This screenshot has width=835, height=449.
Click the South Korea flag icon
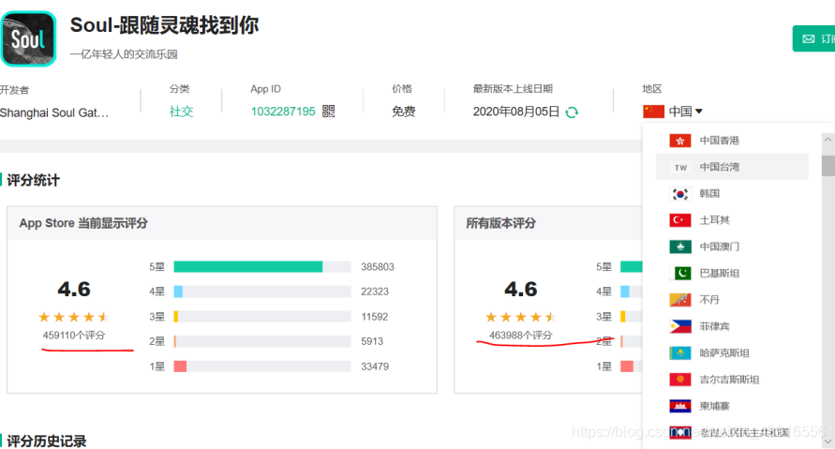click(x=680, y=194)
